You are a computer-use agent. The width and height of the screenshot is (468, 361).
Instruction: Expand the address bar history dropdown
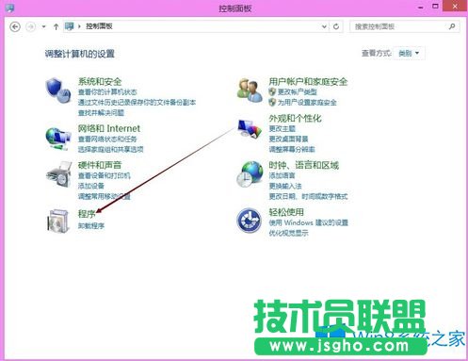[324, 26]
